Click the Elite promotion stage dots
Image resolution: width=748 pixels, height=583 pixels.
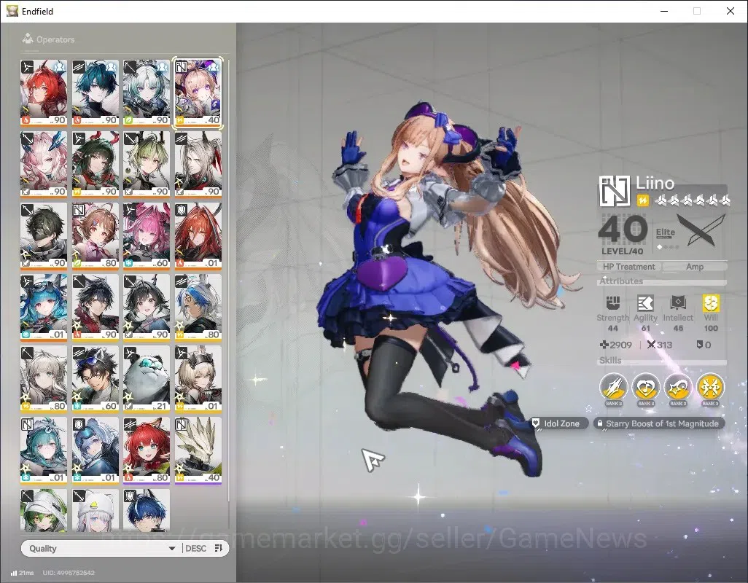pos(667,247)
